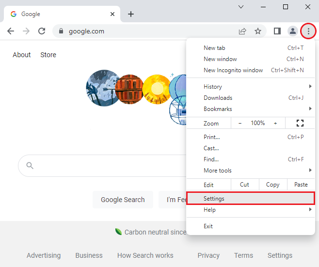Click the 100% zoom value
Viewport: 319px width, 267px height.
pos(258,123)
